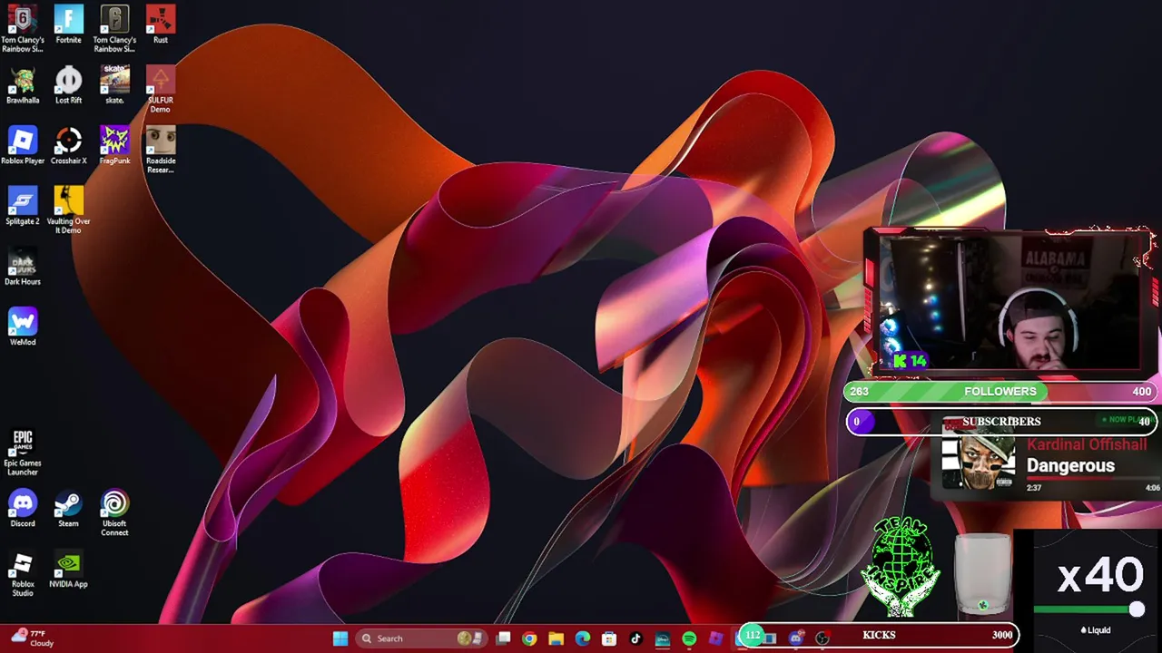Select the SULFUR Demo desktop icon

(x=161, y=90)
